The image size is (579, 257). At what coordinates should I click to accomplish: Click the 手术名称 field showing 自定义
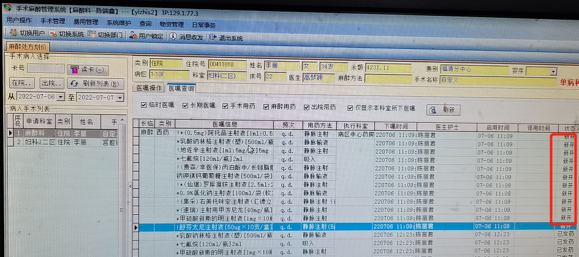[498, 80]
